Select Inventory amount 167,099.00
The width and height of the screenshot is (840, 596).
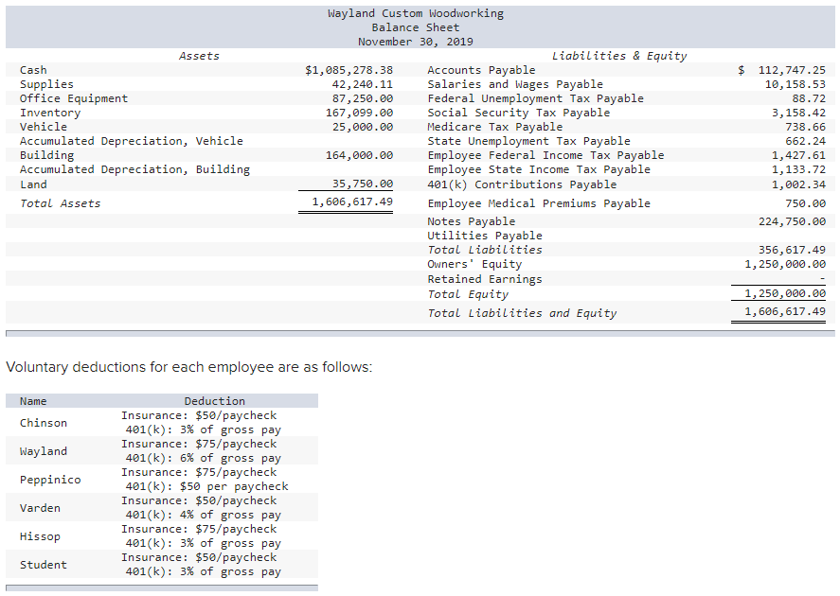coord(359,113)
